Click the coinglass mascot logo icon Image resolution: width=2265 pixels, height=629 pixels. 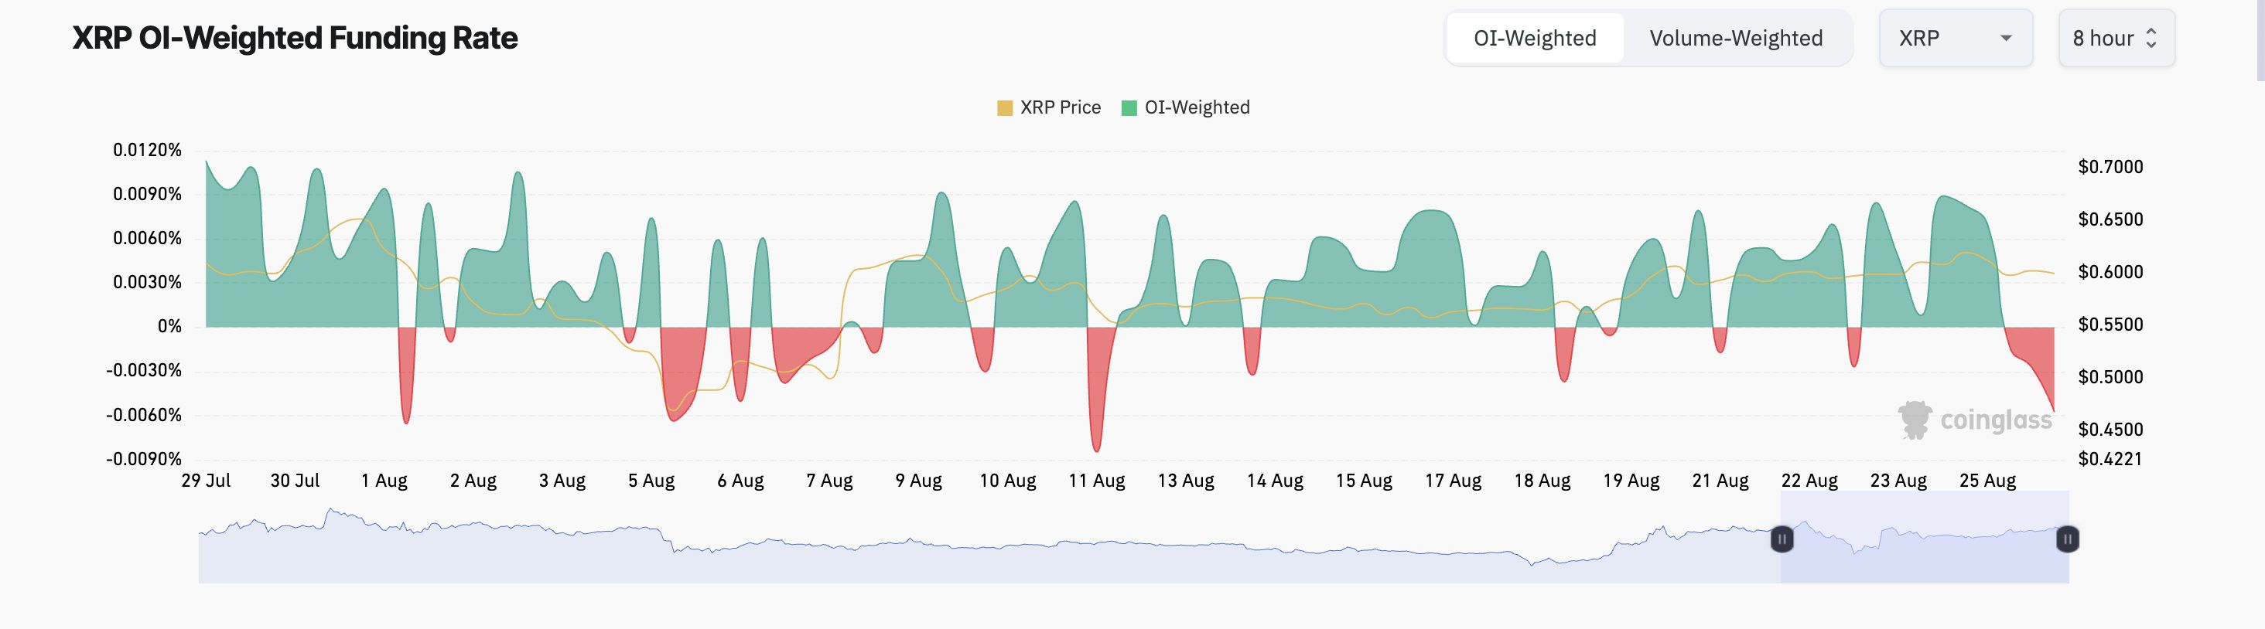[x=1914, y=420]
